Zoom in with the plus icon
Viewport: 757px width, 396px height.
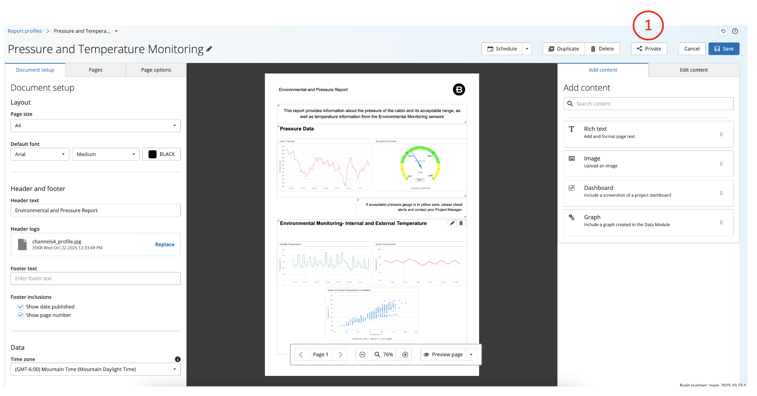pos(405,355)
